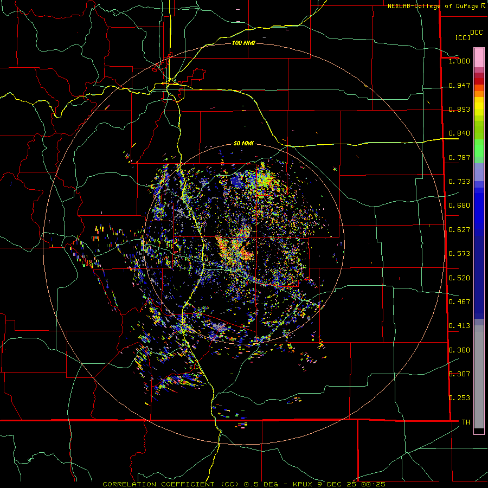488x488 pixels.
Task: Click the 0.893 scale value
Action: pos(459,109)
